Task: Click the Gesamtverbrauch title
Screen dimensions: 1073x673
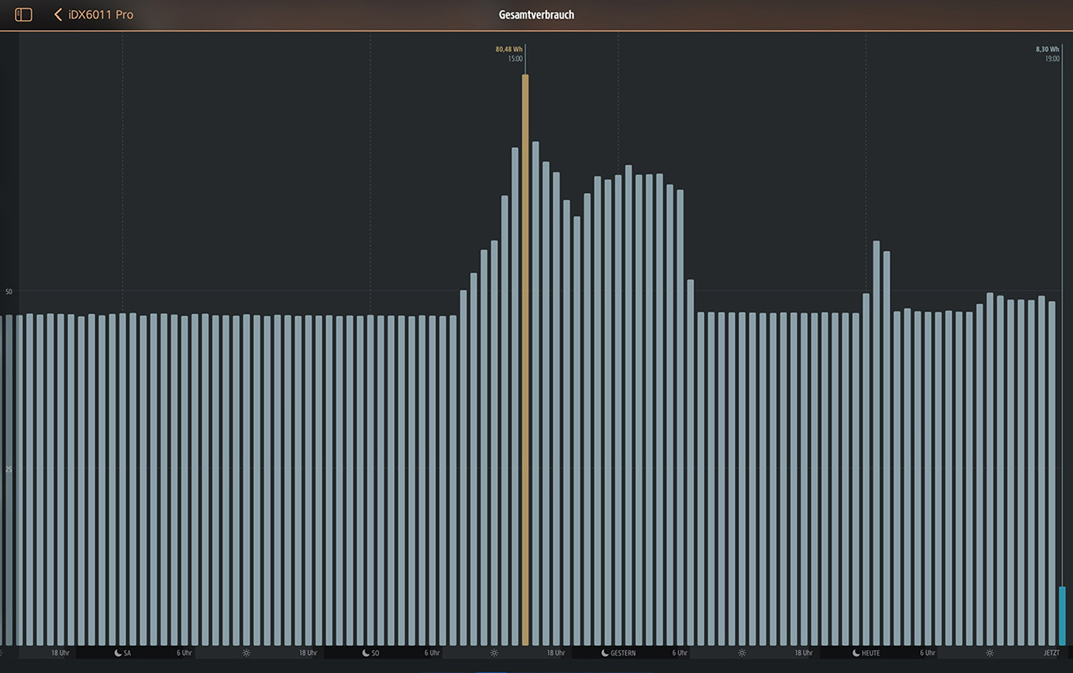Action: click(536, 14)
